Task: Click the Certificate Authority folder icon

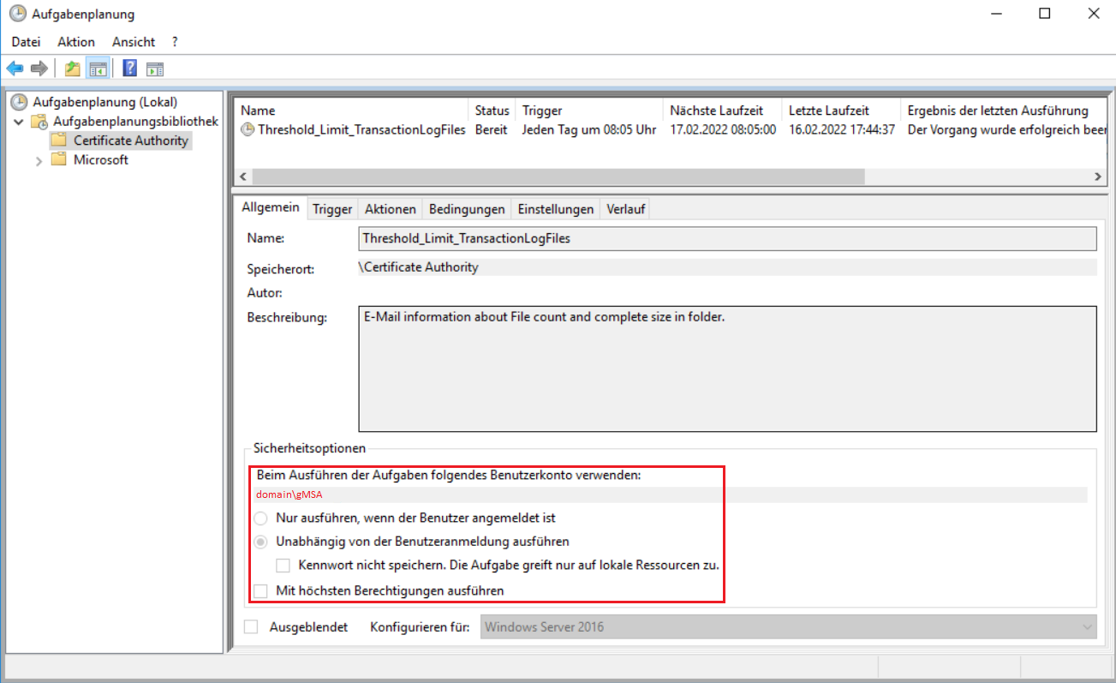Action: pos(58,141)
